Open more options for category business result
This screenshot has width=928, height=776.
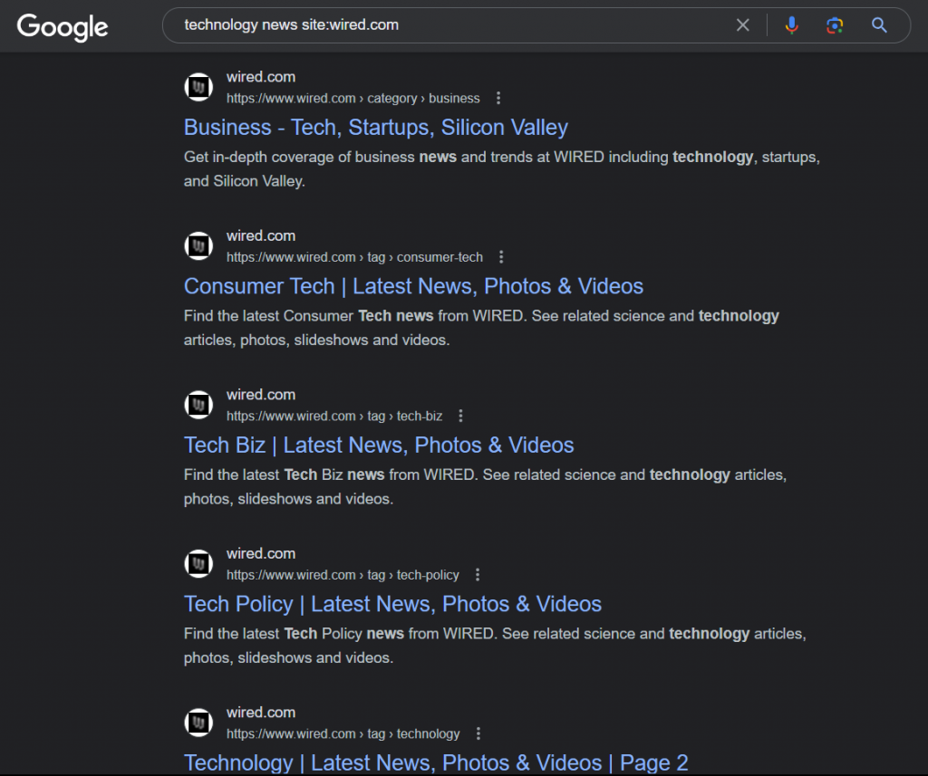498,98
